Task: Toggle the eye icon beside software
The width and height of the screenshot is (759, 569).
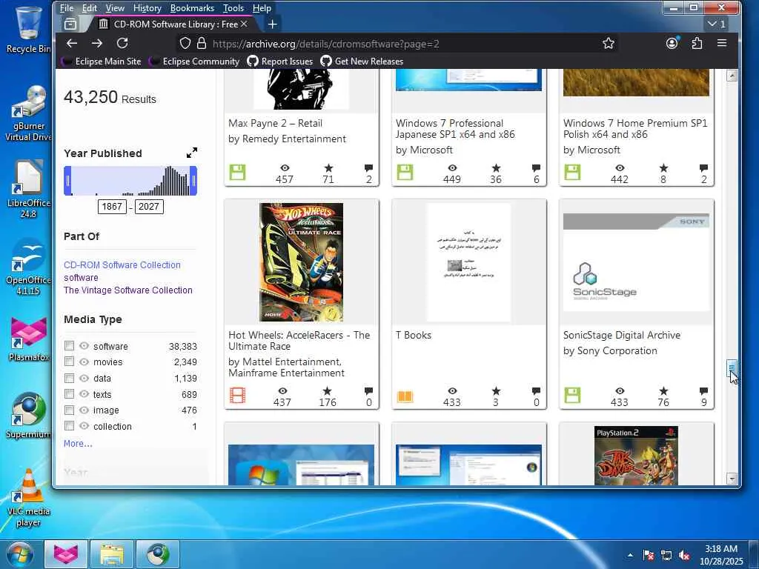Action: point(84,346)
